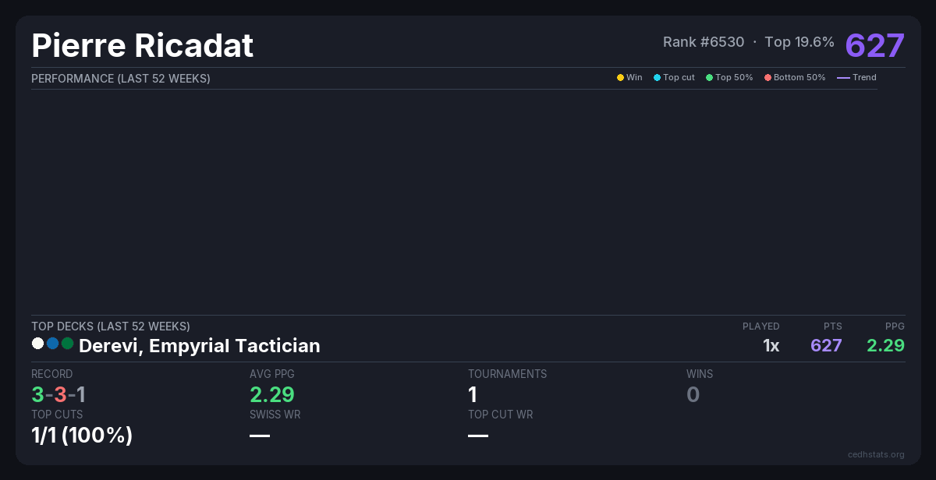This screenshot has height=480, width=936.
Task: Click the purple Trend line marker
Action: tap(843, 78)
